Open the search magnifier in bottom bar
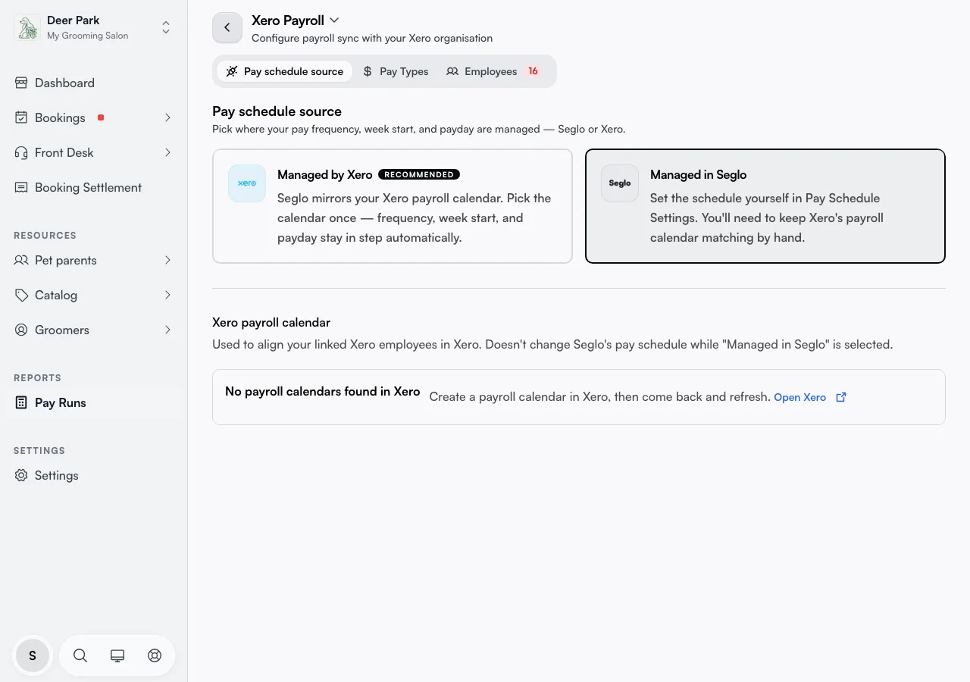This screenshot has height=682, width=970. pos(80,655)
